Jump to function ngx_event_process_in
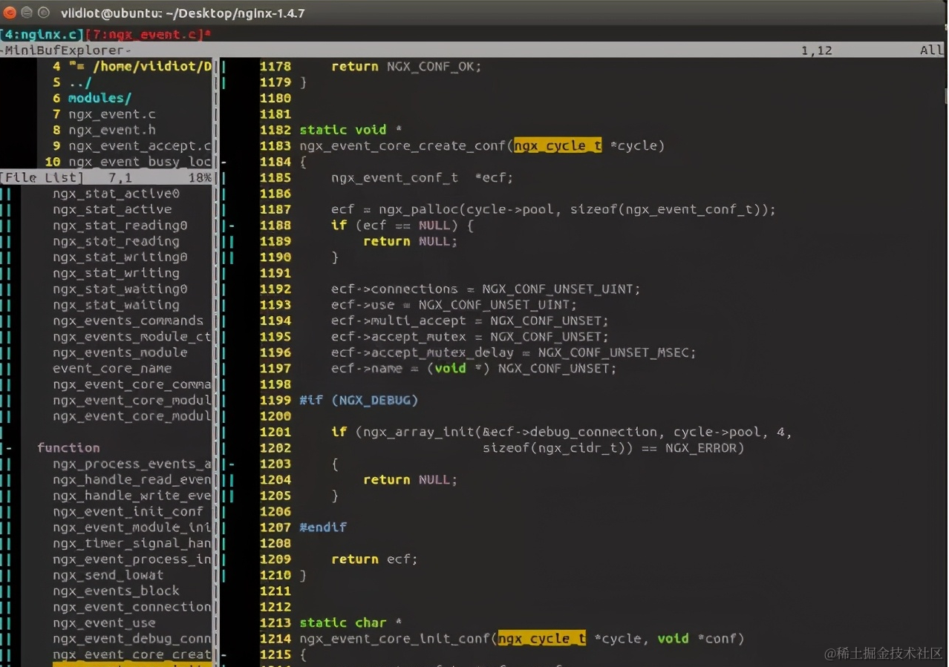 click(x=132, y=559)
